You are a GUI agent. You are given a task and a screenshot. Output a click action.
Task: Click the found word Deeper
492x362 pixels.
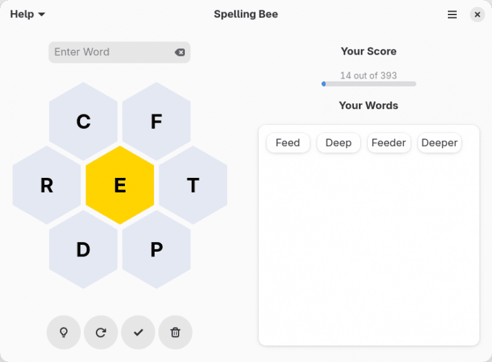pos(440,143)
